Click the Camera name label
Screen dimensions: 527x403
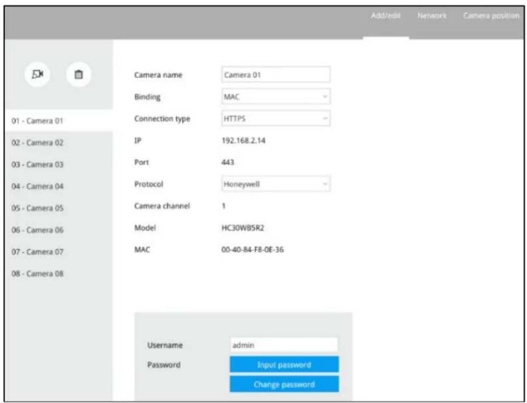[x=158, y=75]
